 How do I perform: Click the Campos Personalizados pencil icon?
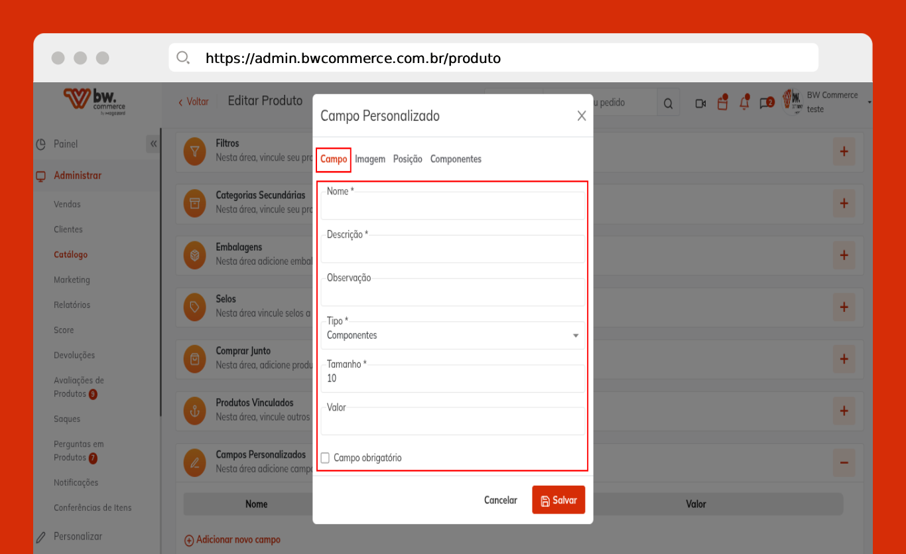pos(195,462)
